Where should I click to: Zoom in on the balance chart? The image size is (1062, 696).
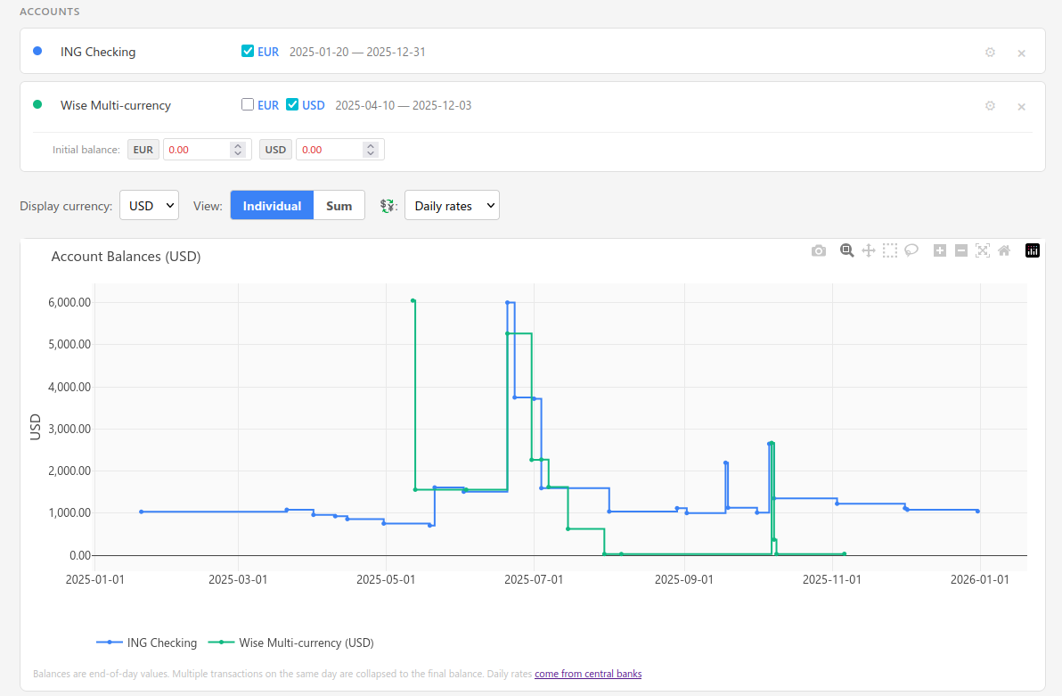939,250
